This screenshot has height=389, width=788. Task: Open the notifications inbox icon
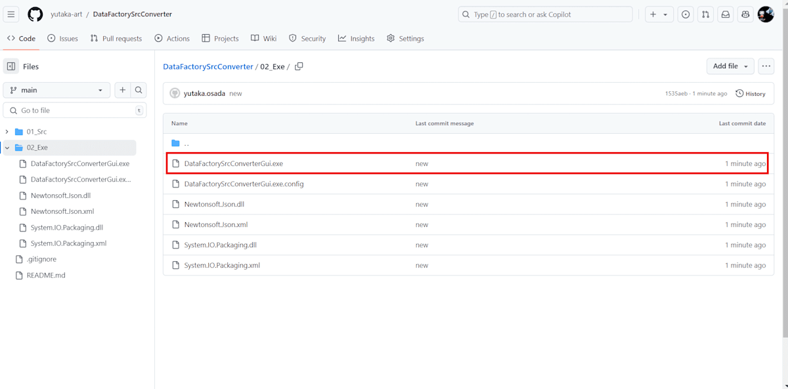coord(726,14)
